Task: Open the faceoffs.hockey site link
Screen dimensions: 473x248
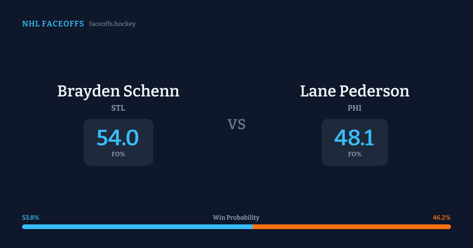Action: (112, 24)
